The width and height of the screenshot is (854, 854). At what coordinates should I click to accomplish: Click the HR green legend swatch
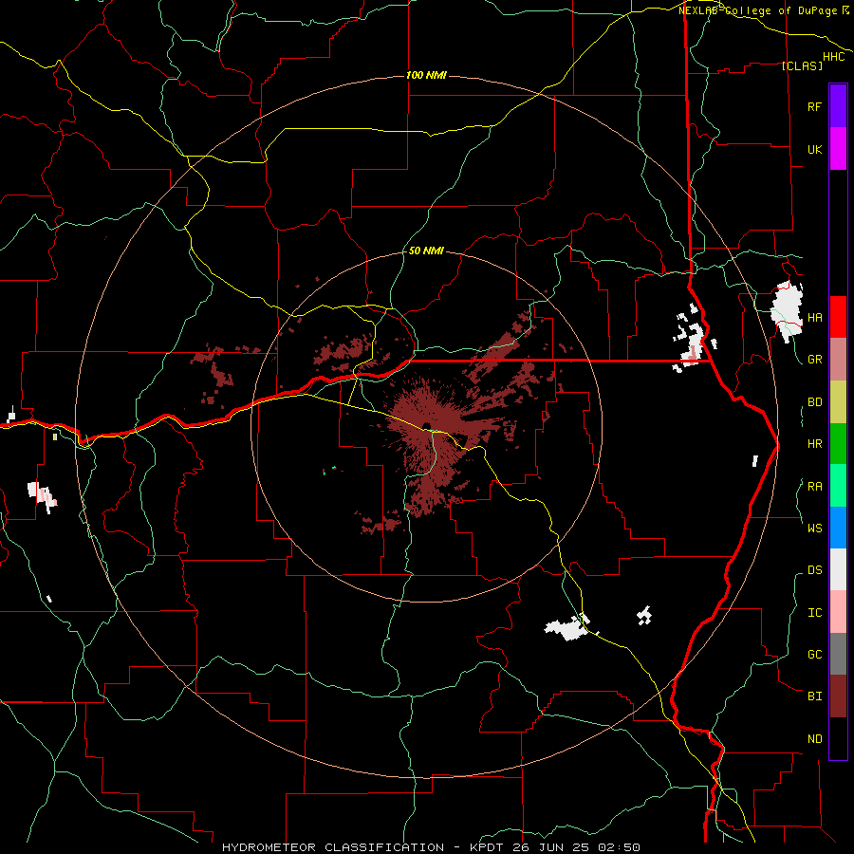pos(838,444)
